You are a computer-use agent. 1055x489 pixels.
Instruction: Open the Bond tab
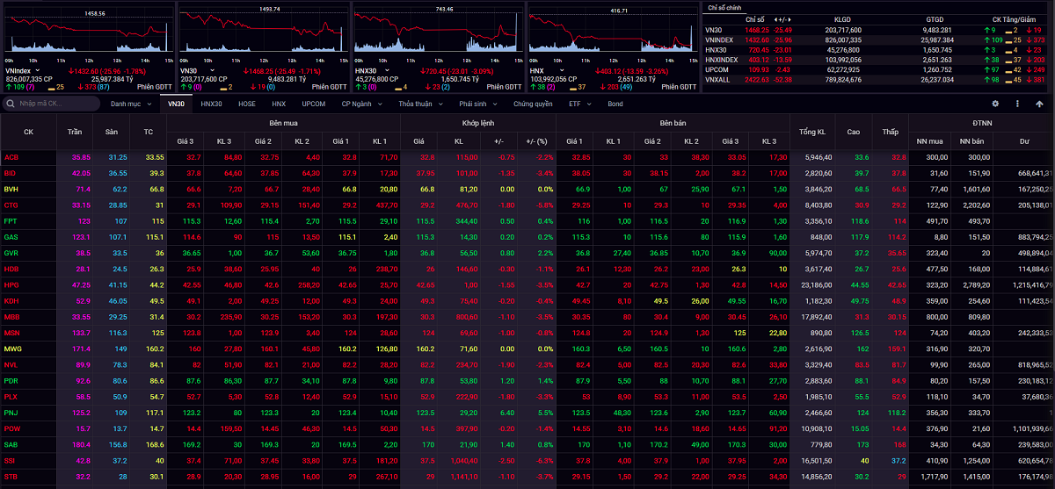[x=615, y=104]
